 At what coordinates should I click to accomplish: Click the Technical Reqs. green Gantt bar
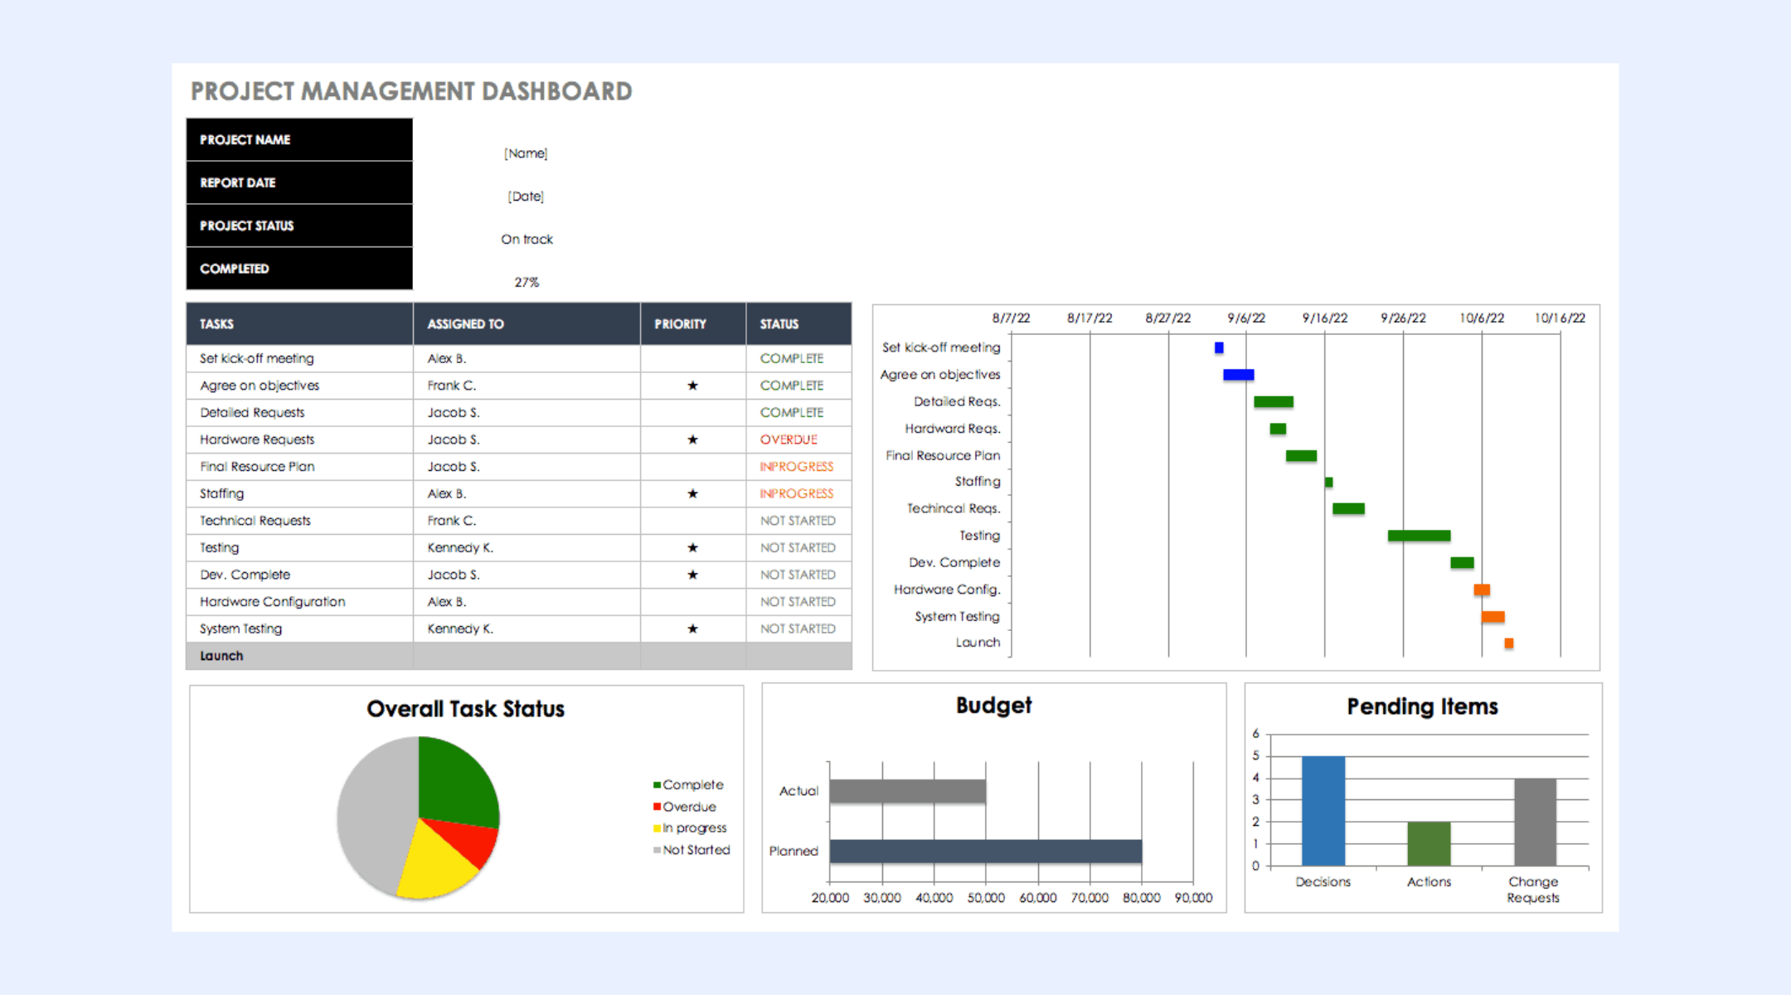pyautogui.click(x=1348, y=508)
